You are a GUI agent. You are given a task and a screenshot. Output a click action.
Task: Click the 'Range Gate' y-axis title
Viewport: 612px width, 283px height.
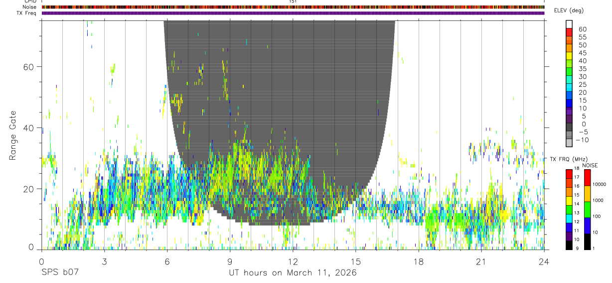tap(13, 135)
